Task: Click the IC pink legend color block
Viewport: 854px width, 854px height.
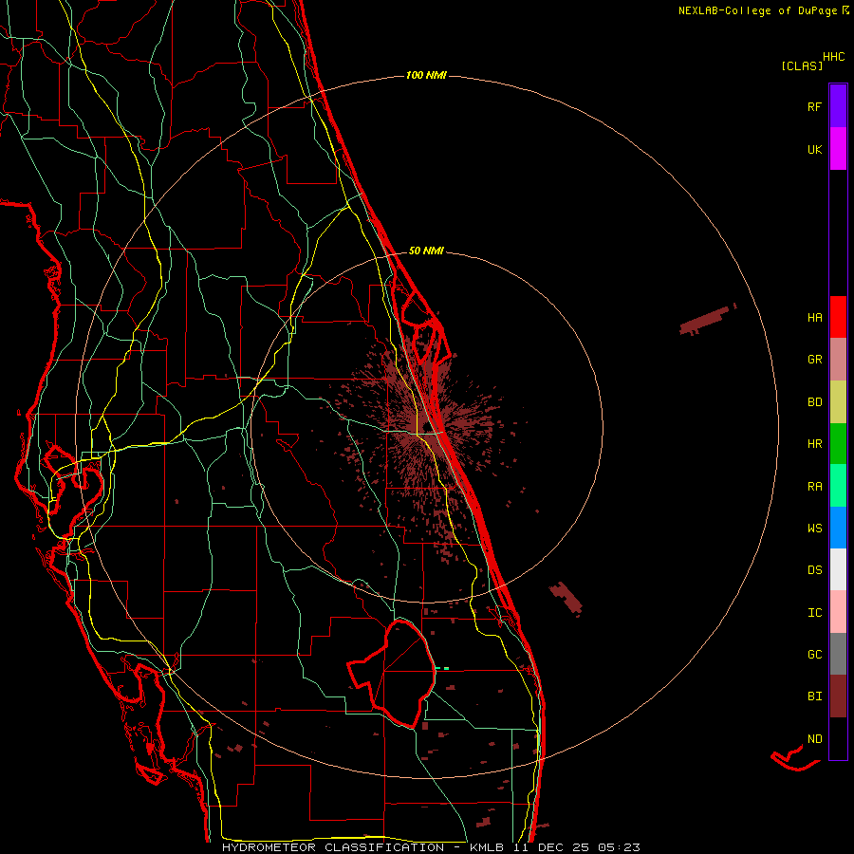Action: [838, 612]
